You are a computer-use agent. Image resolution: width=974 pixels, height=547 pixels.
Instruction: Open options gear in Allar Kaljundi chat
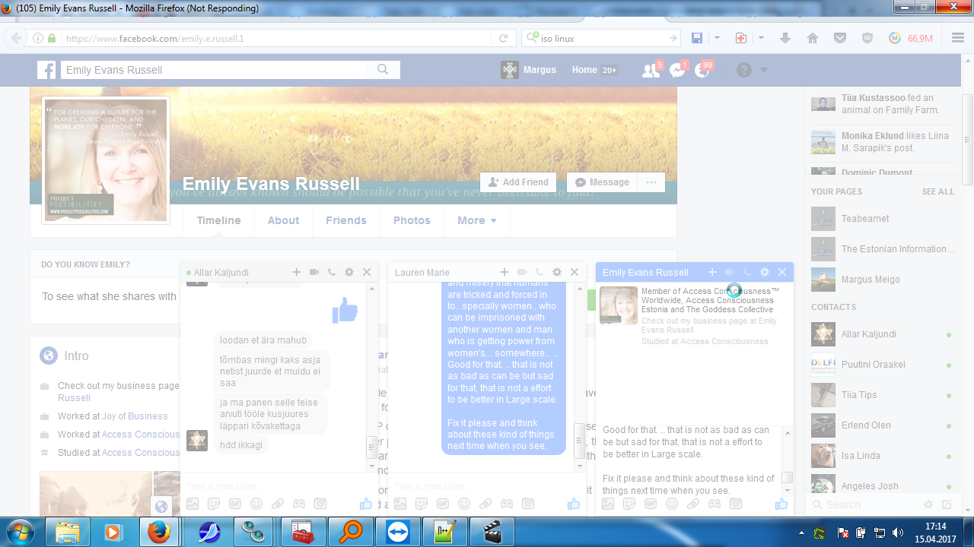349,272
